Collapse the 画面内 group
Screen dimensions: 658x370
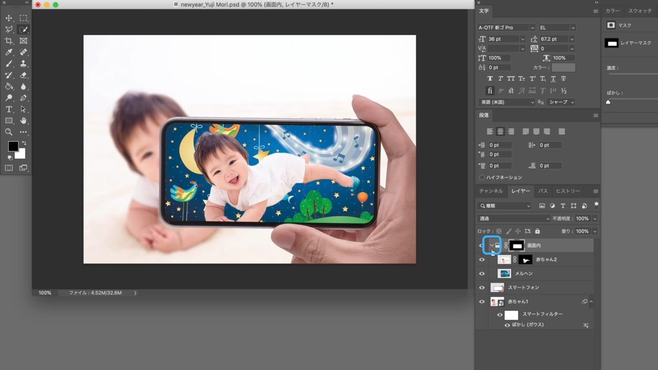click(x=492, y=246)
